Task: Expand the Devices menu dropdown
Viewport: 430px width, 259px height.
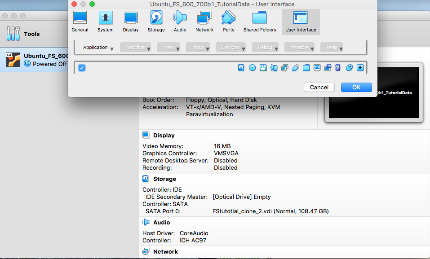Action: coord(231,48)
